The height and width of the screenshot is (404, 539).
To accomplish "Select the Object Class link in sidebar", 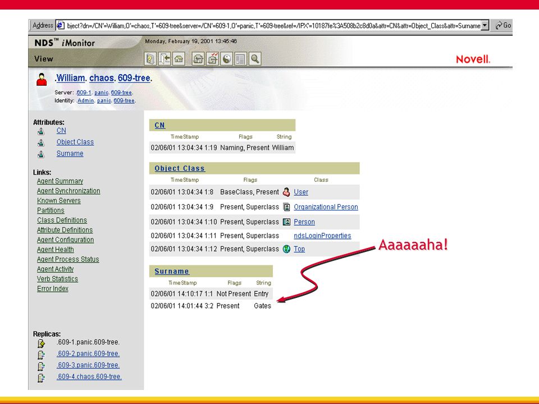I will point(75,142).
